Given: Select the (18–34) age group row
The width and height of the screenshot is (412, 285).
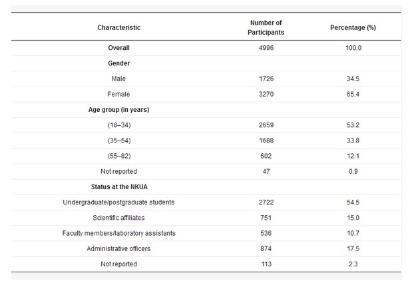Looking at the screenshot, I should [119, 125].
